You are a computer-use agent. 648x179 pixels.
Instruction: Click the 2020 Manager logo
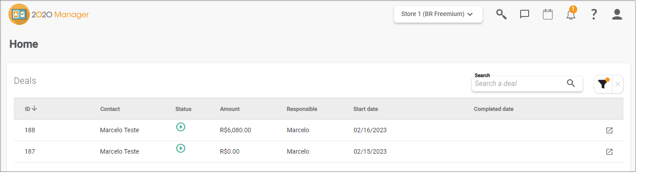[49, 14]
